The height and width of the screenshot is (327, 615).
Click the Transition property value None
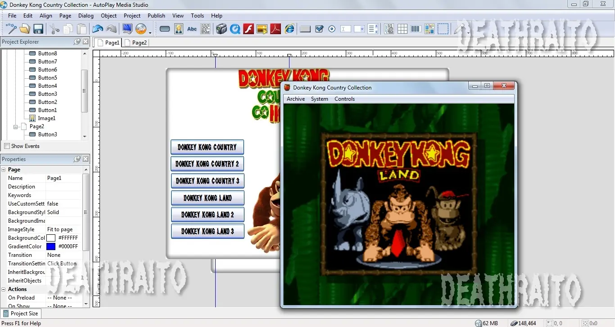click(x=63, y=255)
